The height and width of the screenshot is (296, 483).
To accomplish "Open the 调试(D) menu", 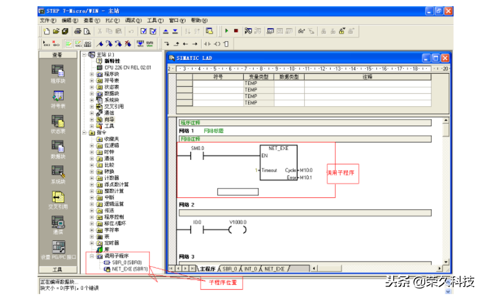I will point(133,21).
